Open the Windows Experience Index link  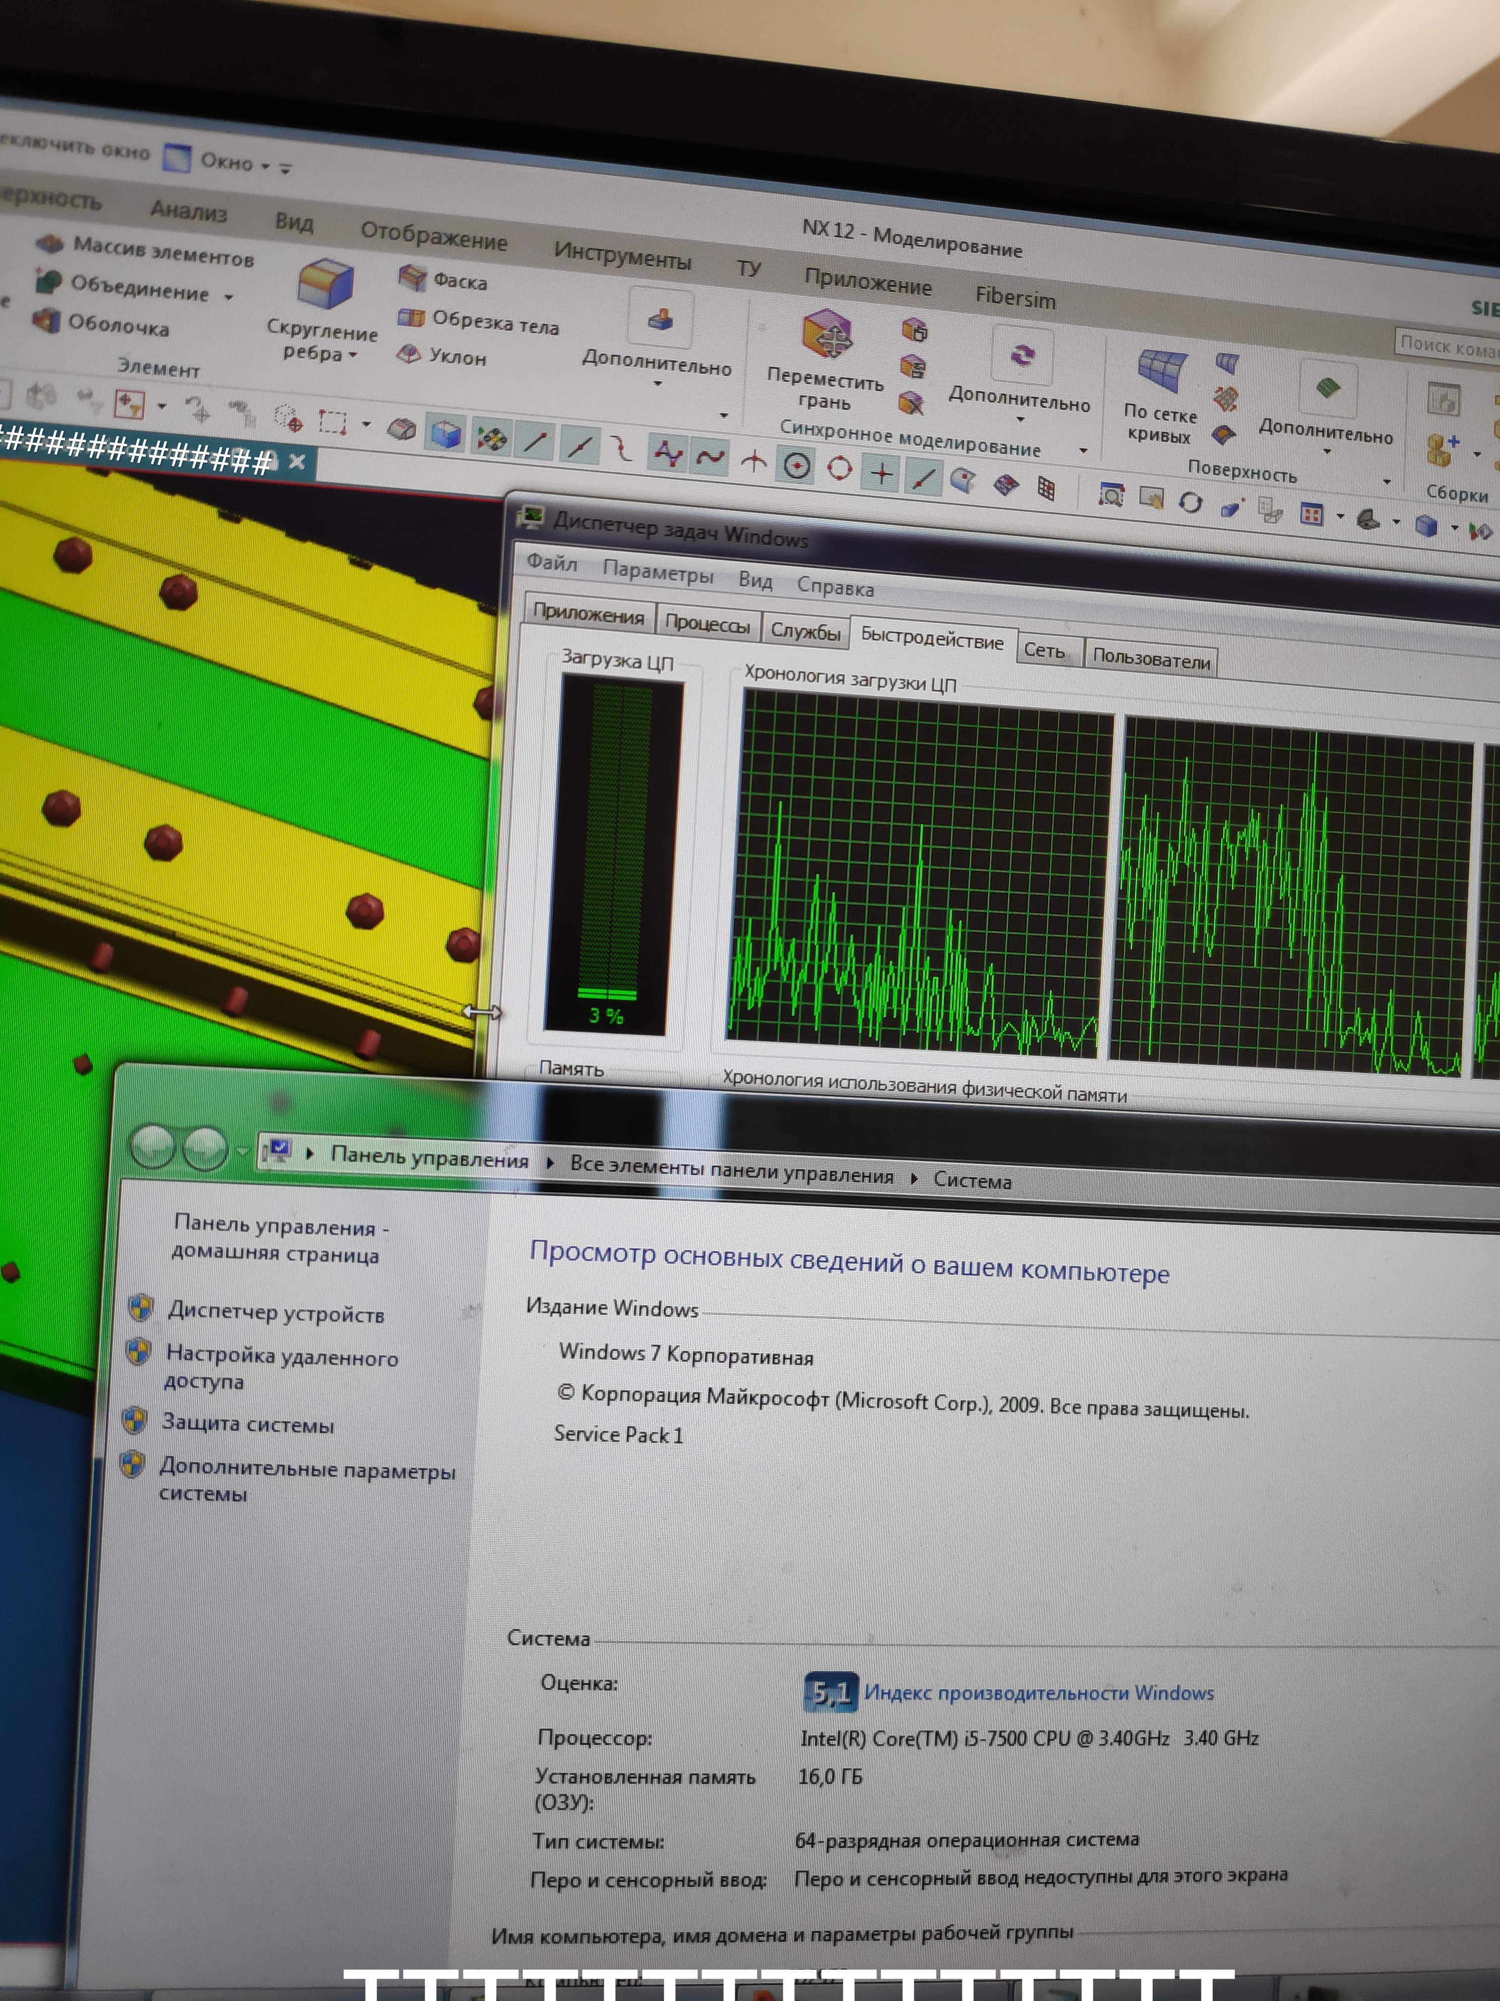point(1038,1692)
